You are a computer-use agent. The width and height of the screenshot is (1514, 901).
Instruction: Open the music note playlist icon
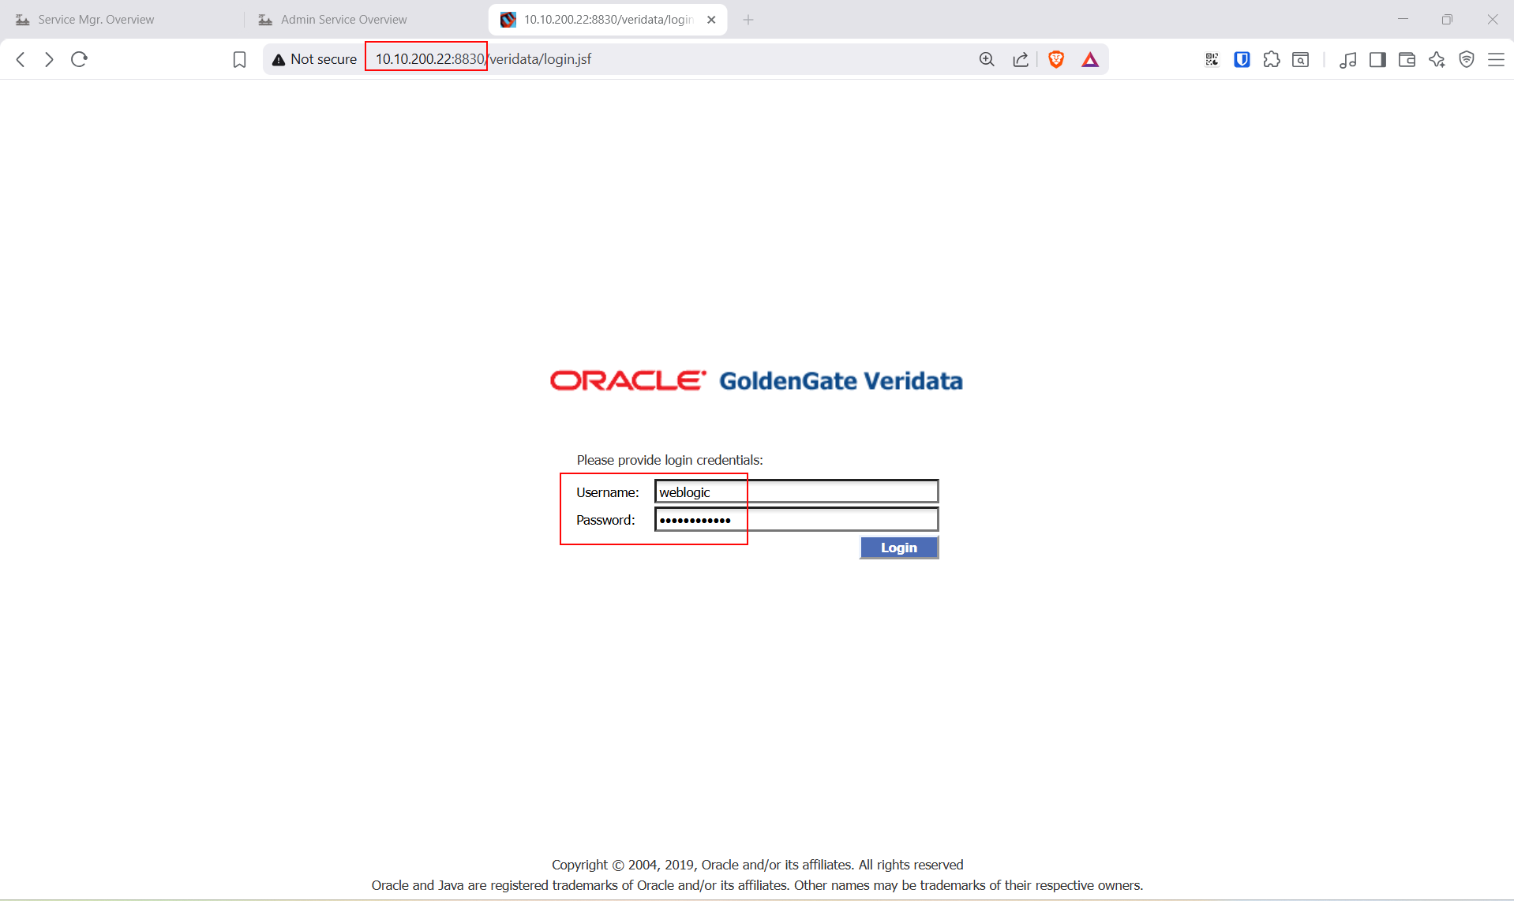(x=1347, y=59)
